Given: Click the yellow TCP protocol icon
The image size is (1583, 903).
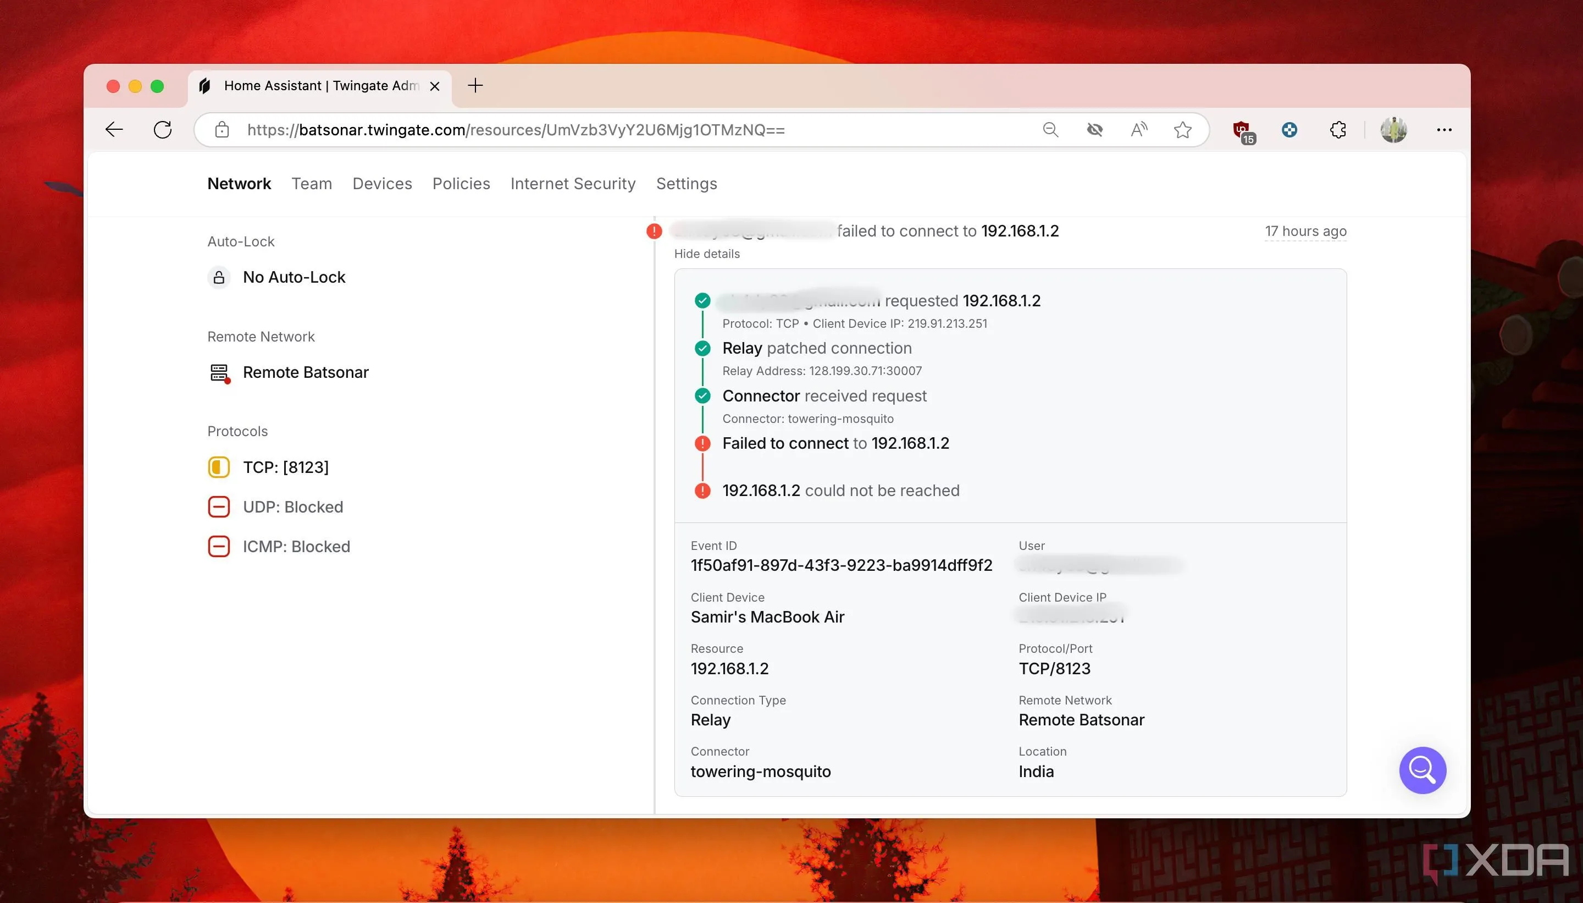Looking at the screenshot, I should coord(219,467).
